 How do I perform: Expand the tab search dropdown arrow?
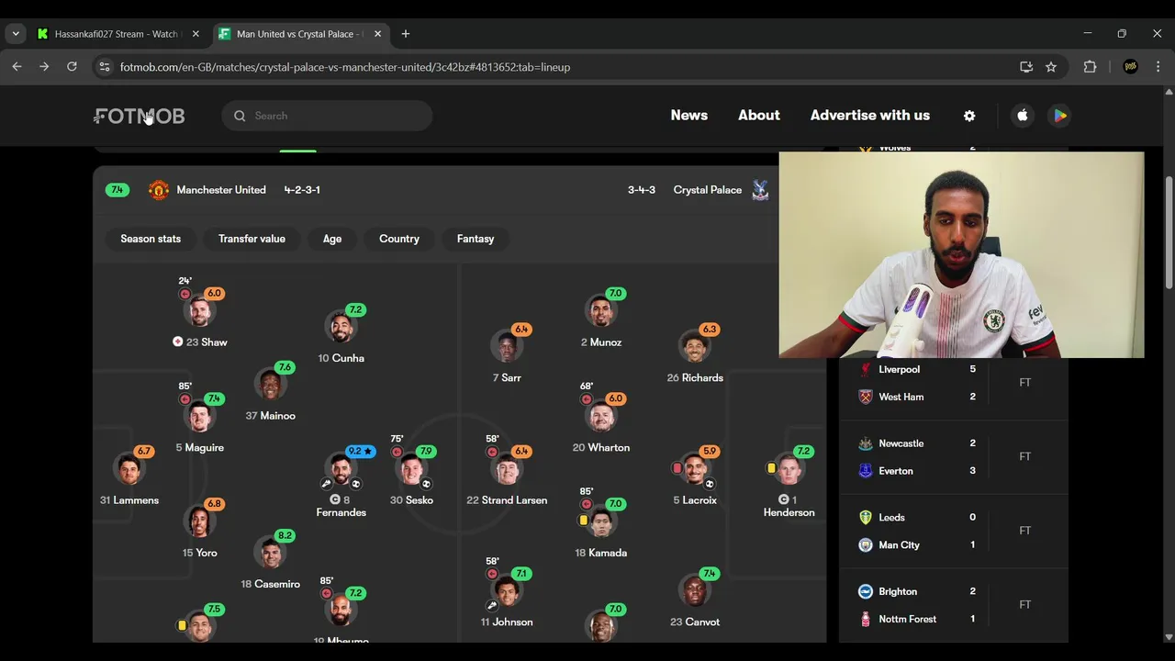point(16,34)
